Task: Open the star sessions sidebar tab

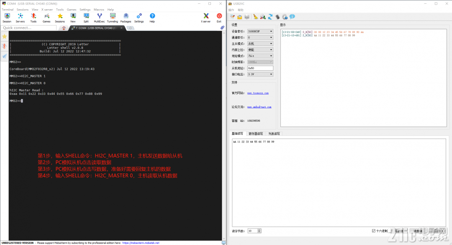Action: point(4,36)
